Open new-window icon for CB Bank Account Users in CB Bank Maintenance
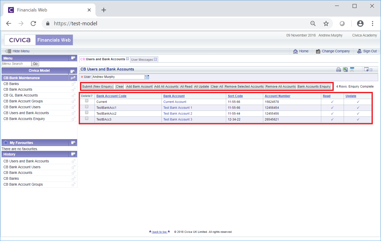 click(x=74, y=107)
